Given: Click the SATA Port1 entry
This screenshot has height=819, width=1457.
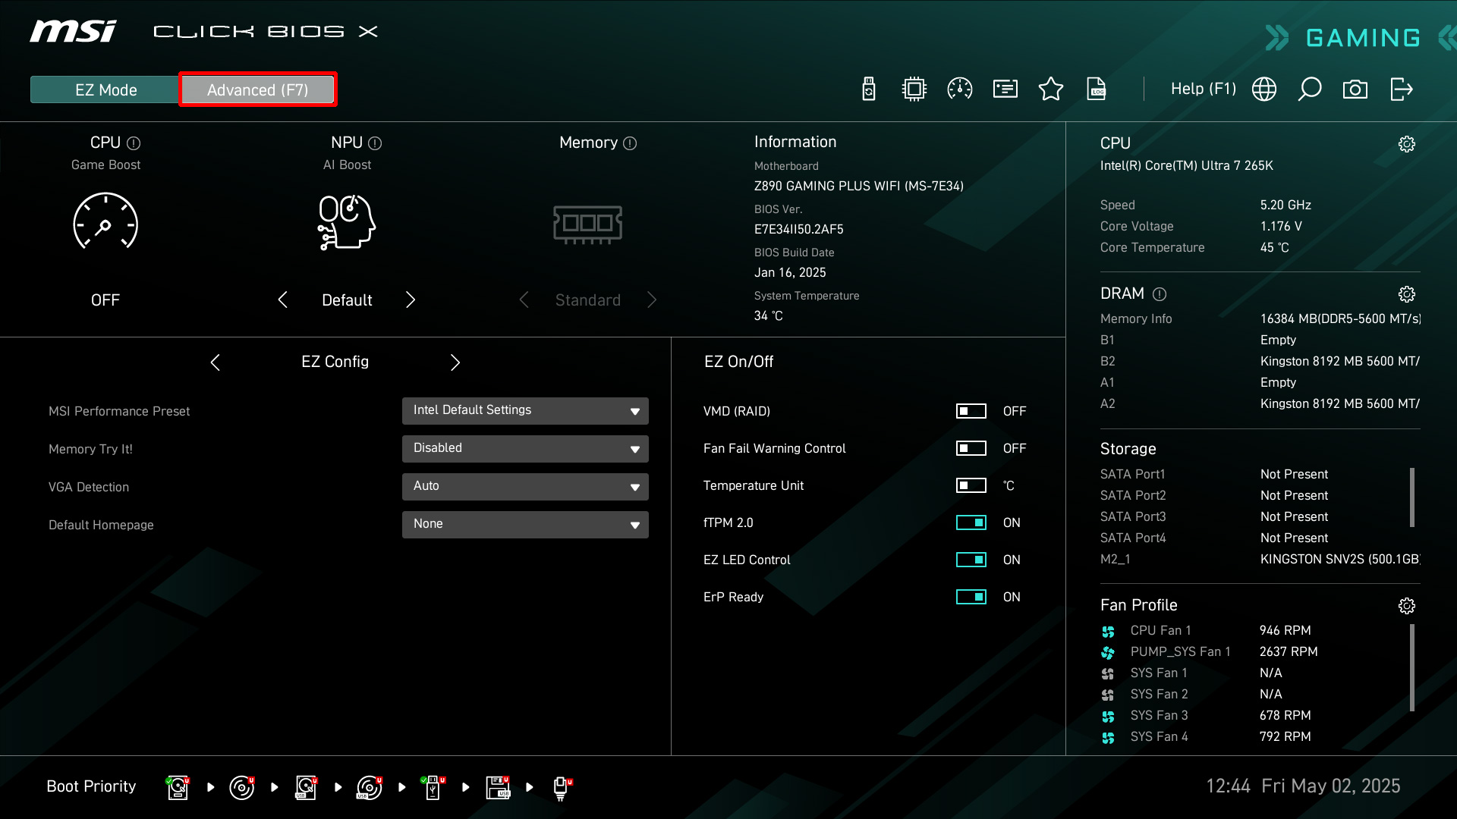Looking at the screenshot, I should tap(1260, 474).
